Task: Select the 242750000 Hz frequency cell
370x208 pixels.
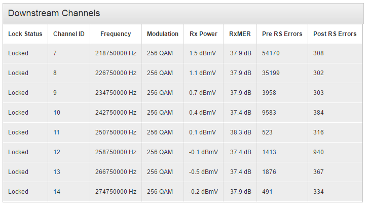Action: (116, 113)
